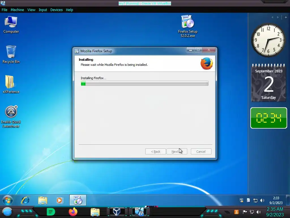Click the Cancel button in Firefox Setup

click(201, 152)
